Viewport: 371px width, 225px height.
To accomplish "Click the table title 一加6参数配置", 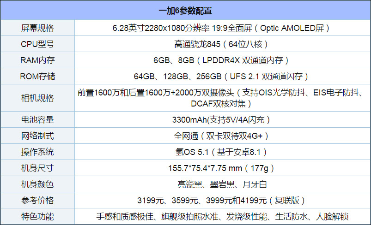I will click(x=185, y=11).
